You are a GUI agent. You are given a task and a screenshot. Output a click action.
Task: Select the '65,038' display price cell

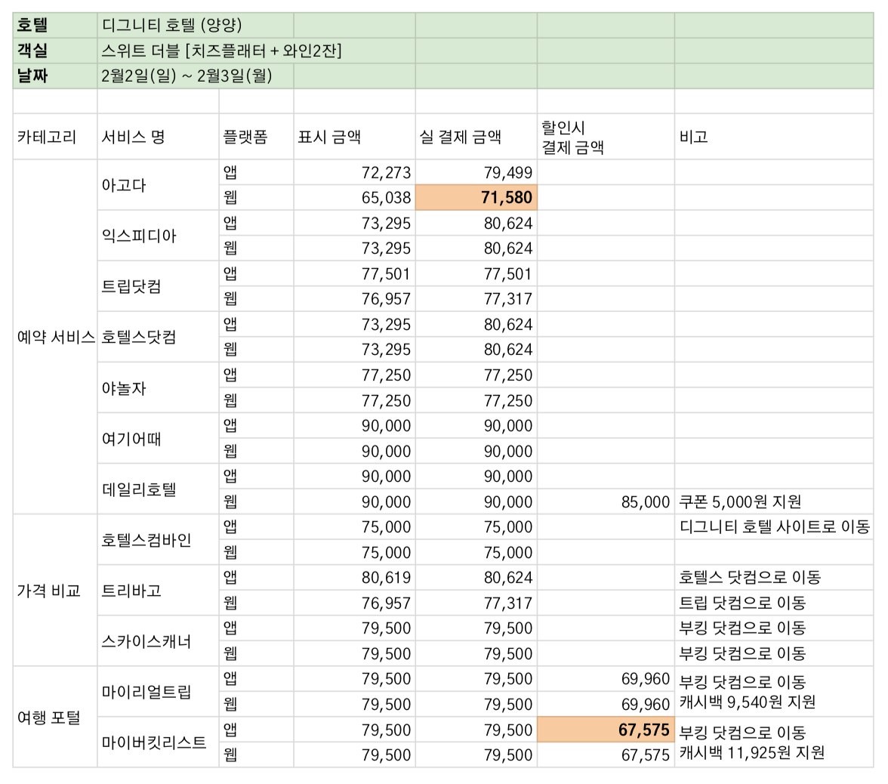(355, 198)
